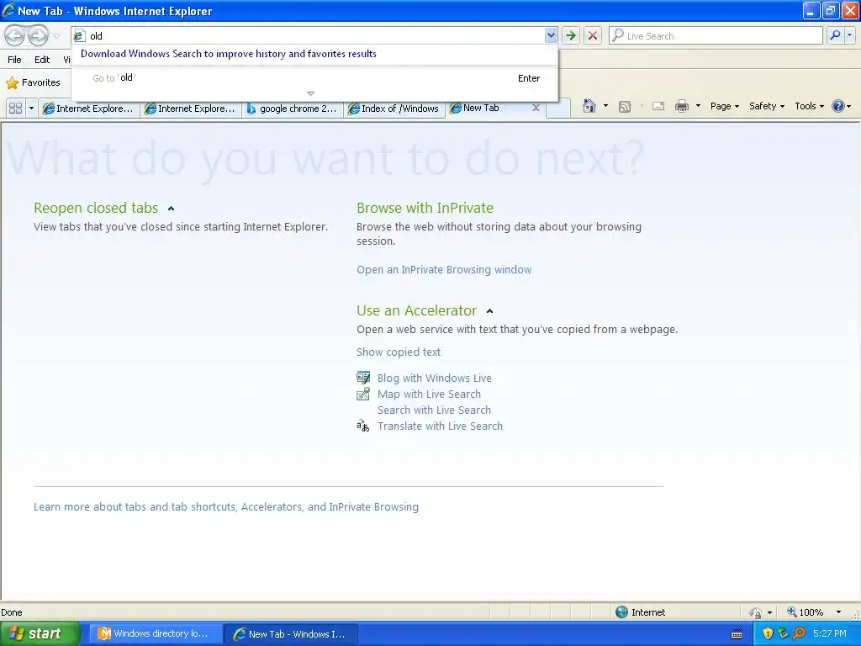Click Download Windows Search suggestion link
The height and width of the screenshot is (646, 861).
[229, 54]
